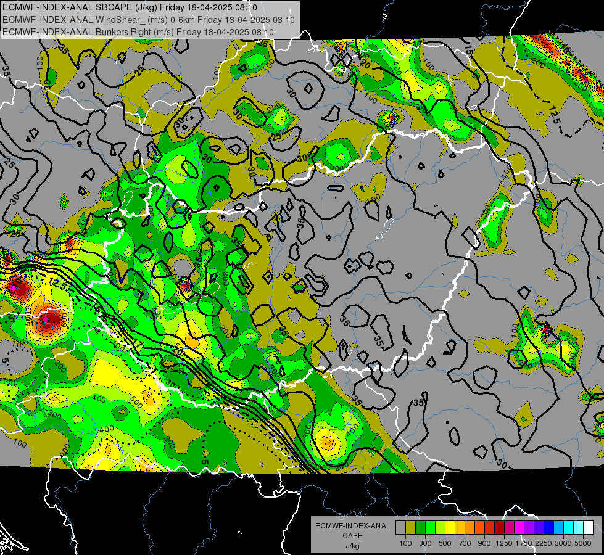
Task: Pick the dark green CAPE legend swatch
Action: 420,527
